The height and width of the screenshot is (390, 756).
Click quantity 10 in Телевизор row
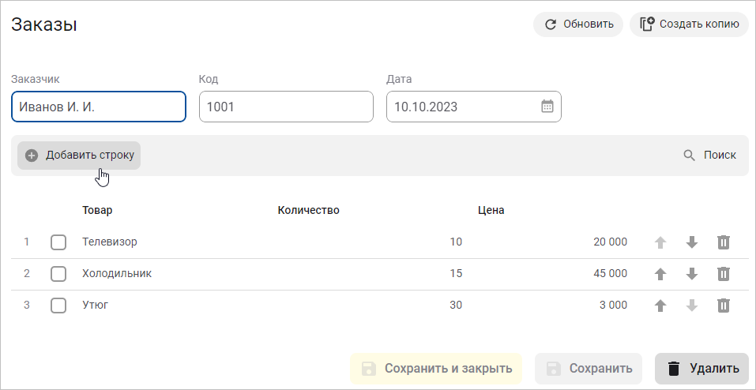click(x=456, y=242)
